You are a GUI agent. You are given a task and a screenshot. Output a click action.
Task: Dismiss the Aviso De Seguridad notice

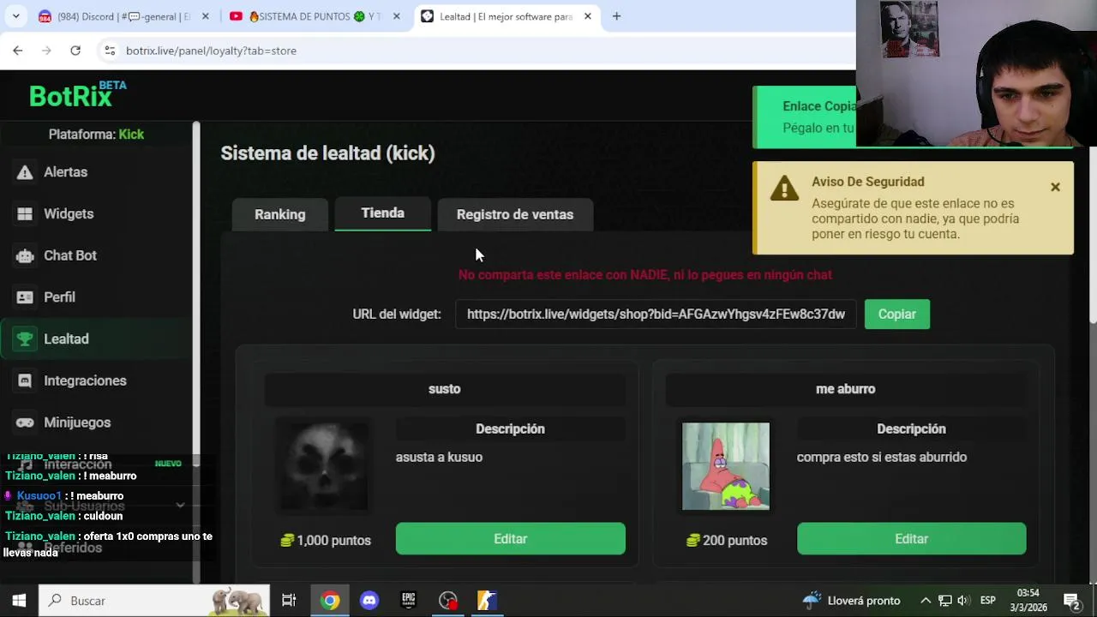pos(1055,187)
